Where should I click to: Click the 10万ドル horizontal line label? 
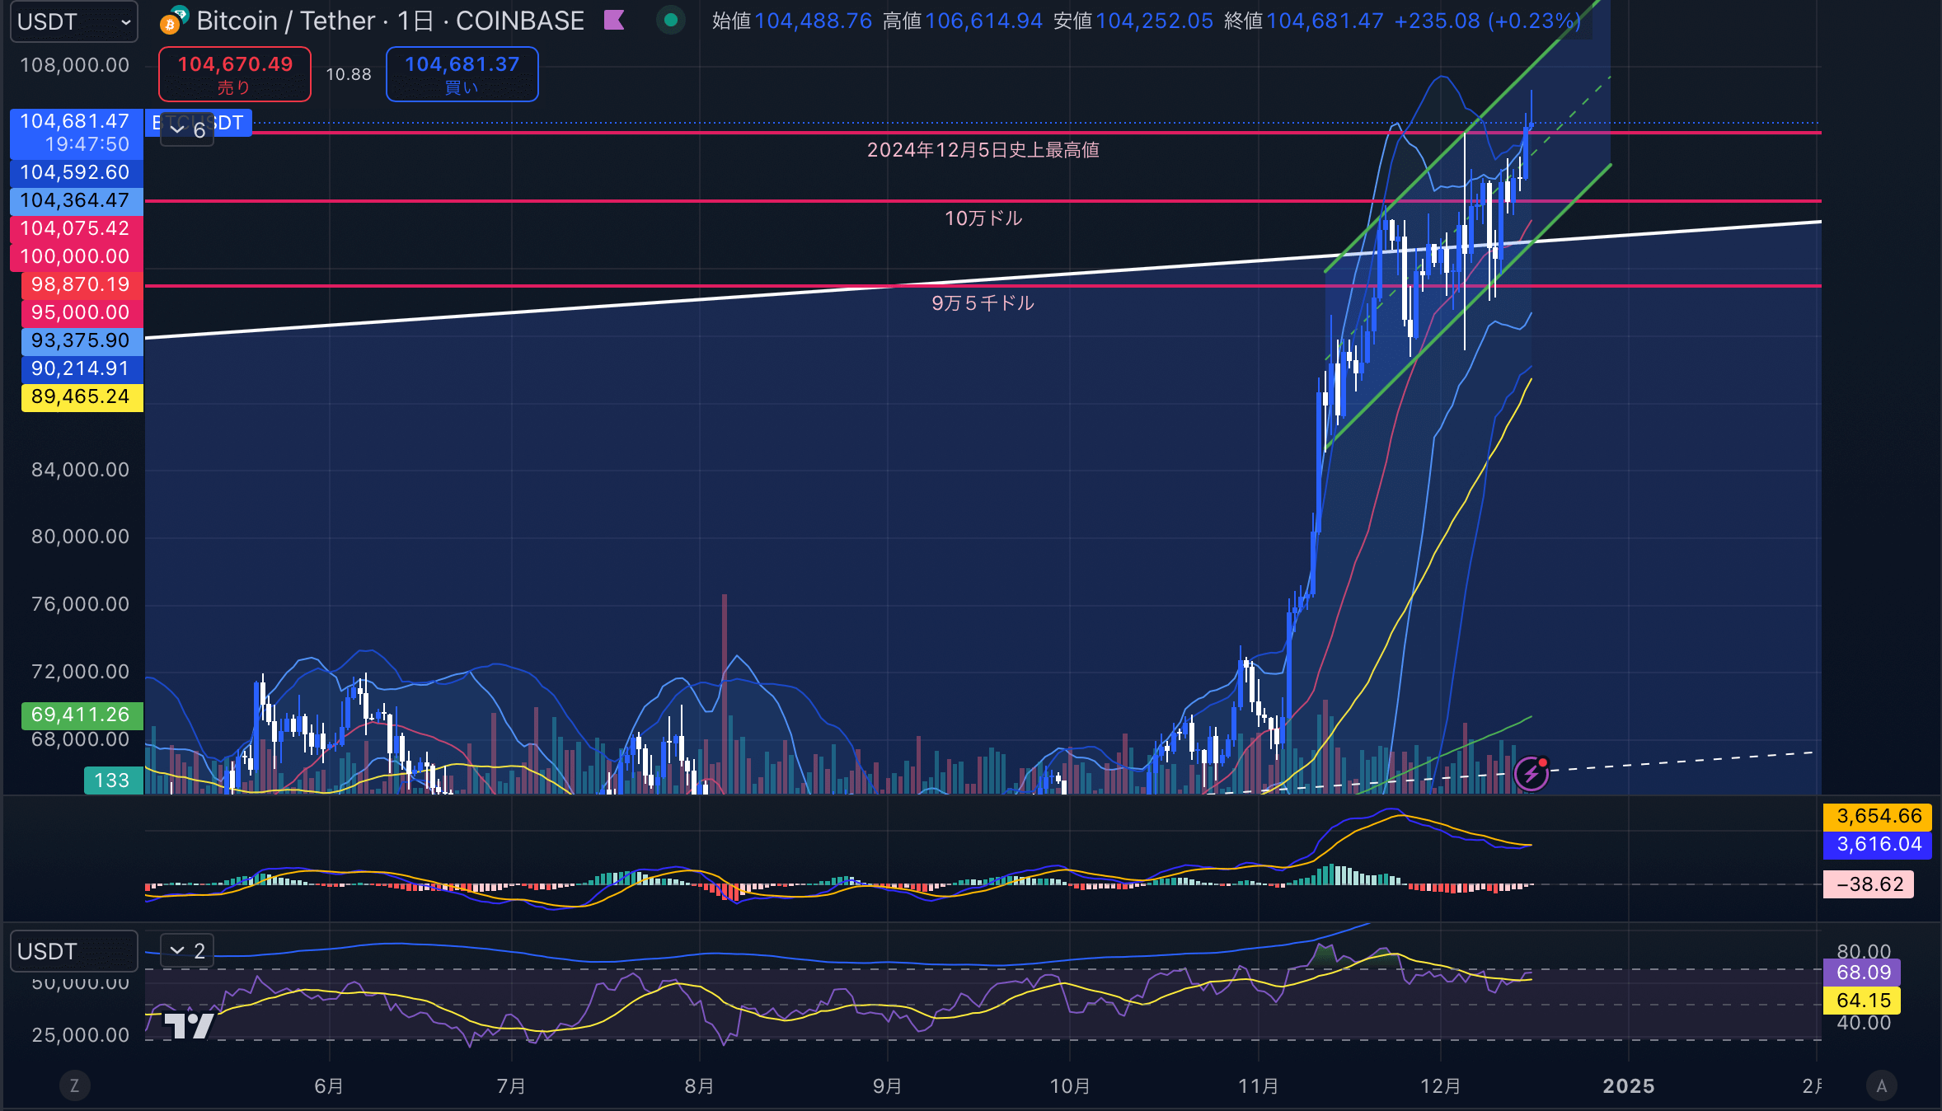(x=983, y=218)
